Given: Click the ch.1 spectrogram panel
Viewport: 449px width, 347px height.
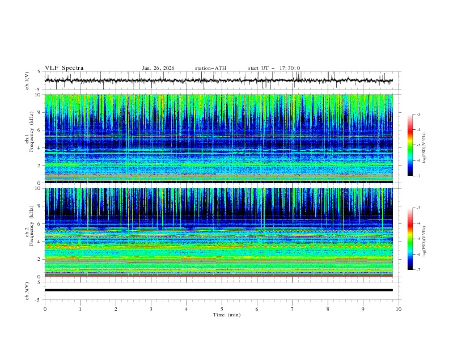Looking at the screenshot, I should (x=219, y=138).
